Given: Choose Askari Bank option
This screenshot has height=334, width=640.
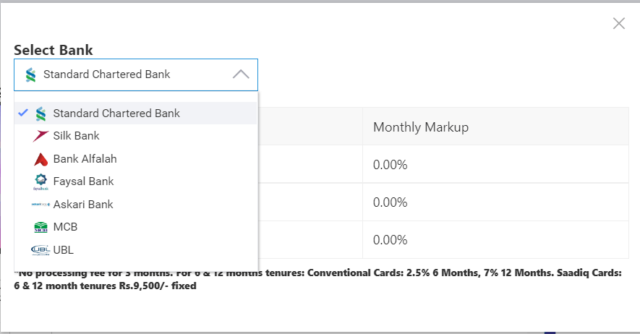Looking at the screenshot, I should (136, 205).
